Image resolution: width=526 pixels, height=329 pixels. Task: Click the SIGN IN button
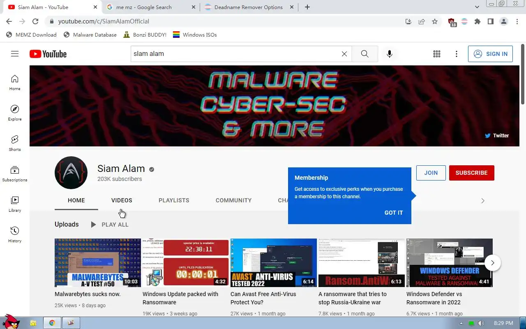pyautogui.click(x=490, y=54)
